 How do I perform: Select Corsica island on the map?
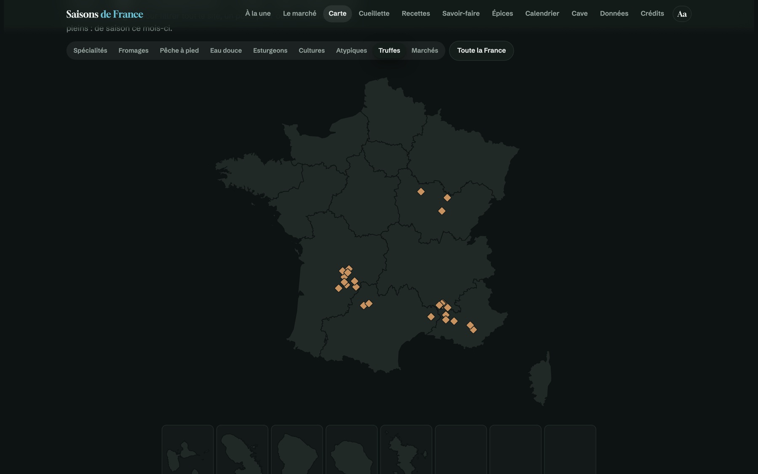[x=541, y=379]
